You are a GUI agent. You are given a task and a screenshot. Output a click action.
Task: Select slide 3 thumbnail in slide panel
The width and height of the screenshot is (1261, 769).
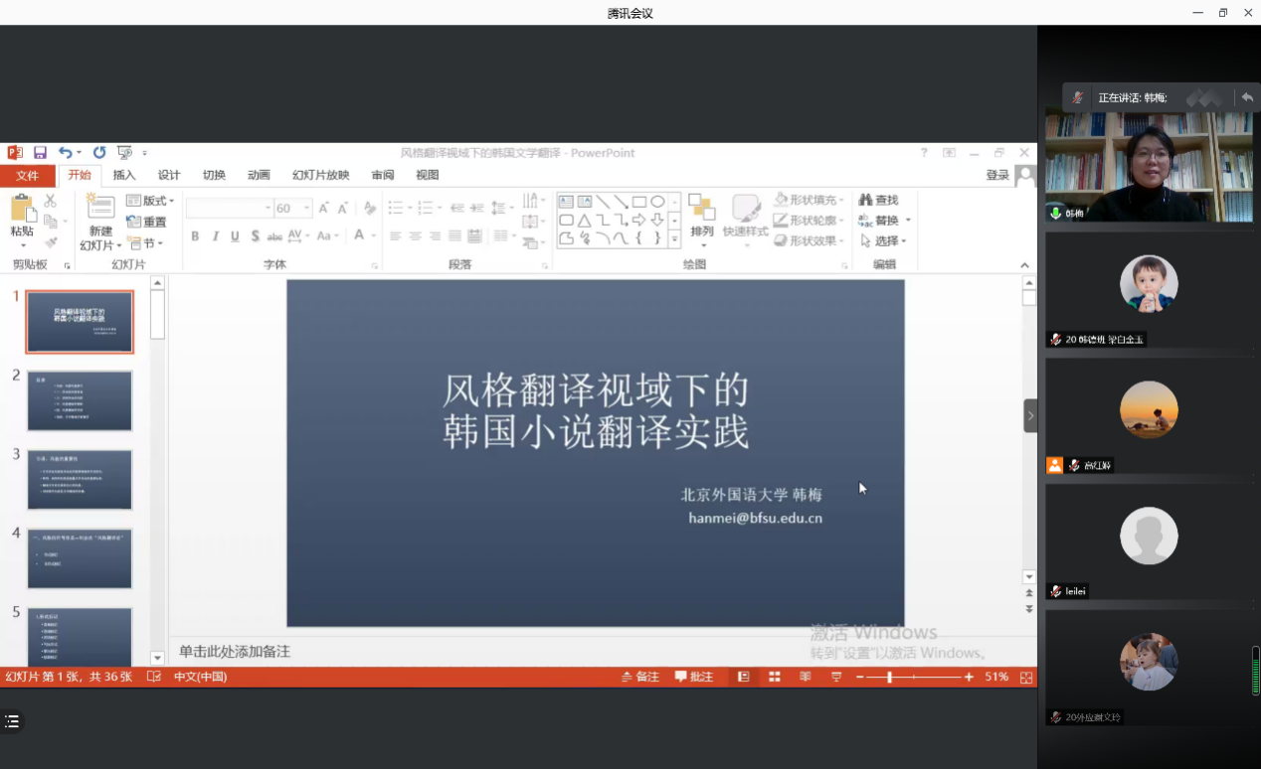click(80, 479)
